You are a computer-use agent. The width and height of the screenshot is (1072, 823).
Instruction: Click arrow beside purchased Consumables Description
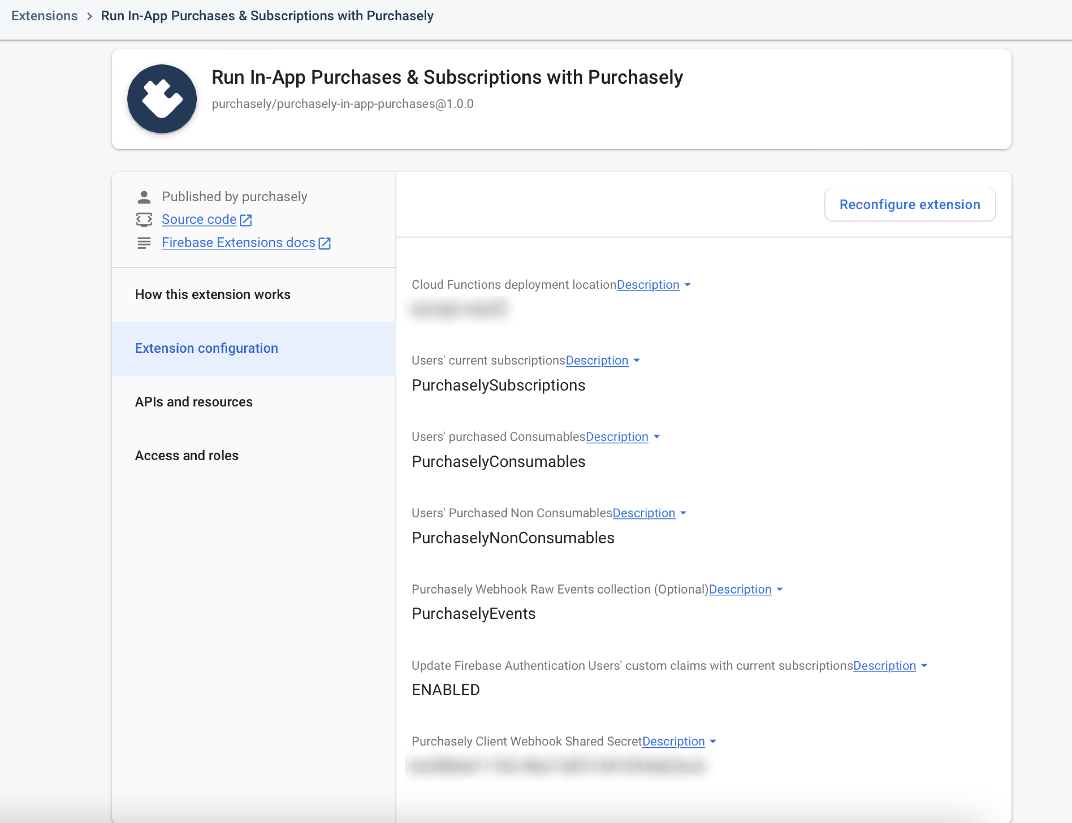657,436
